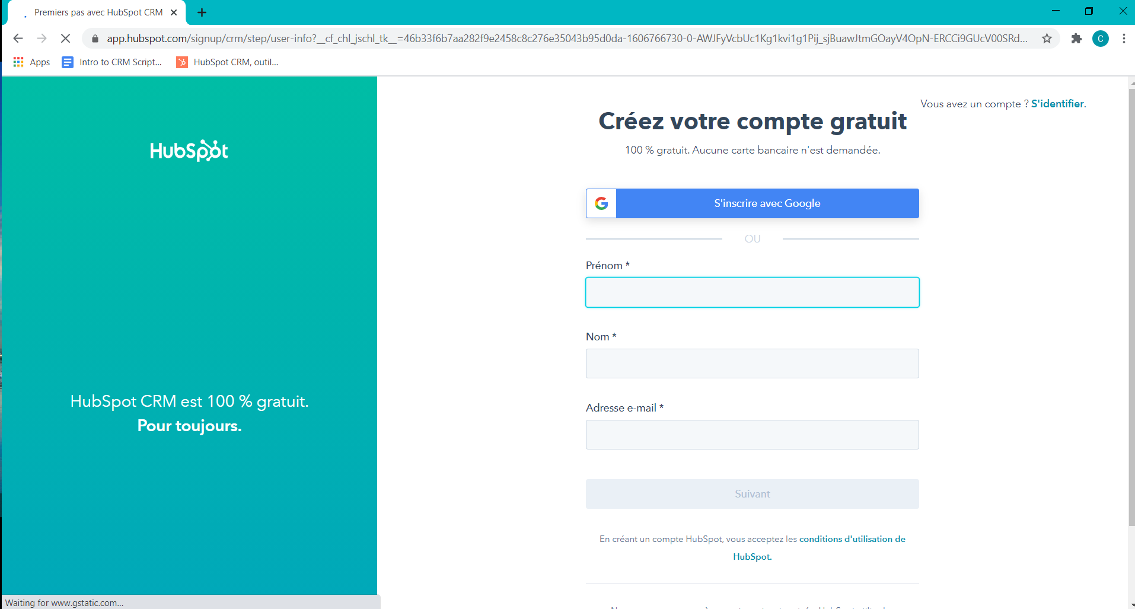The width and height of the screenshot is (1135, 609).
Task: Click the browser forward arrow
Action: click(x=42, y=39)
